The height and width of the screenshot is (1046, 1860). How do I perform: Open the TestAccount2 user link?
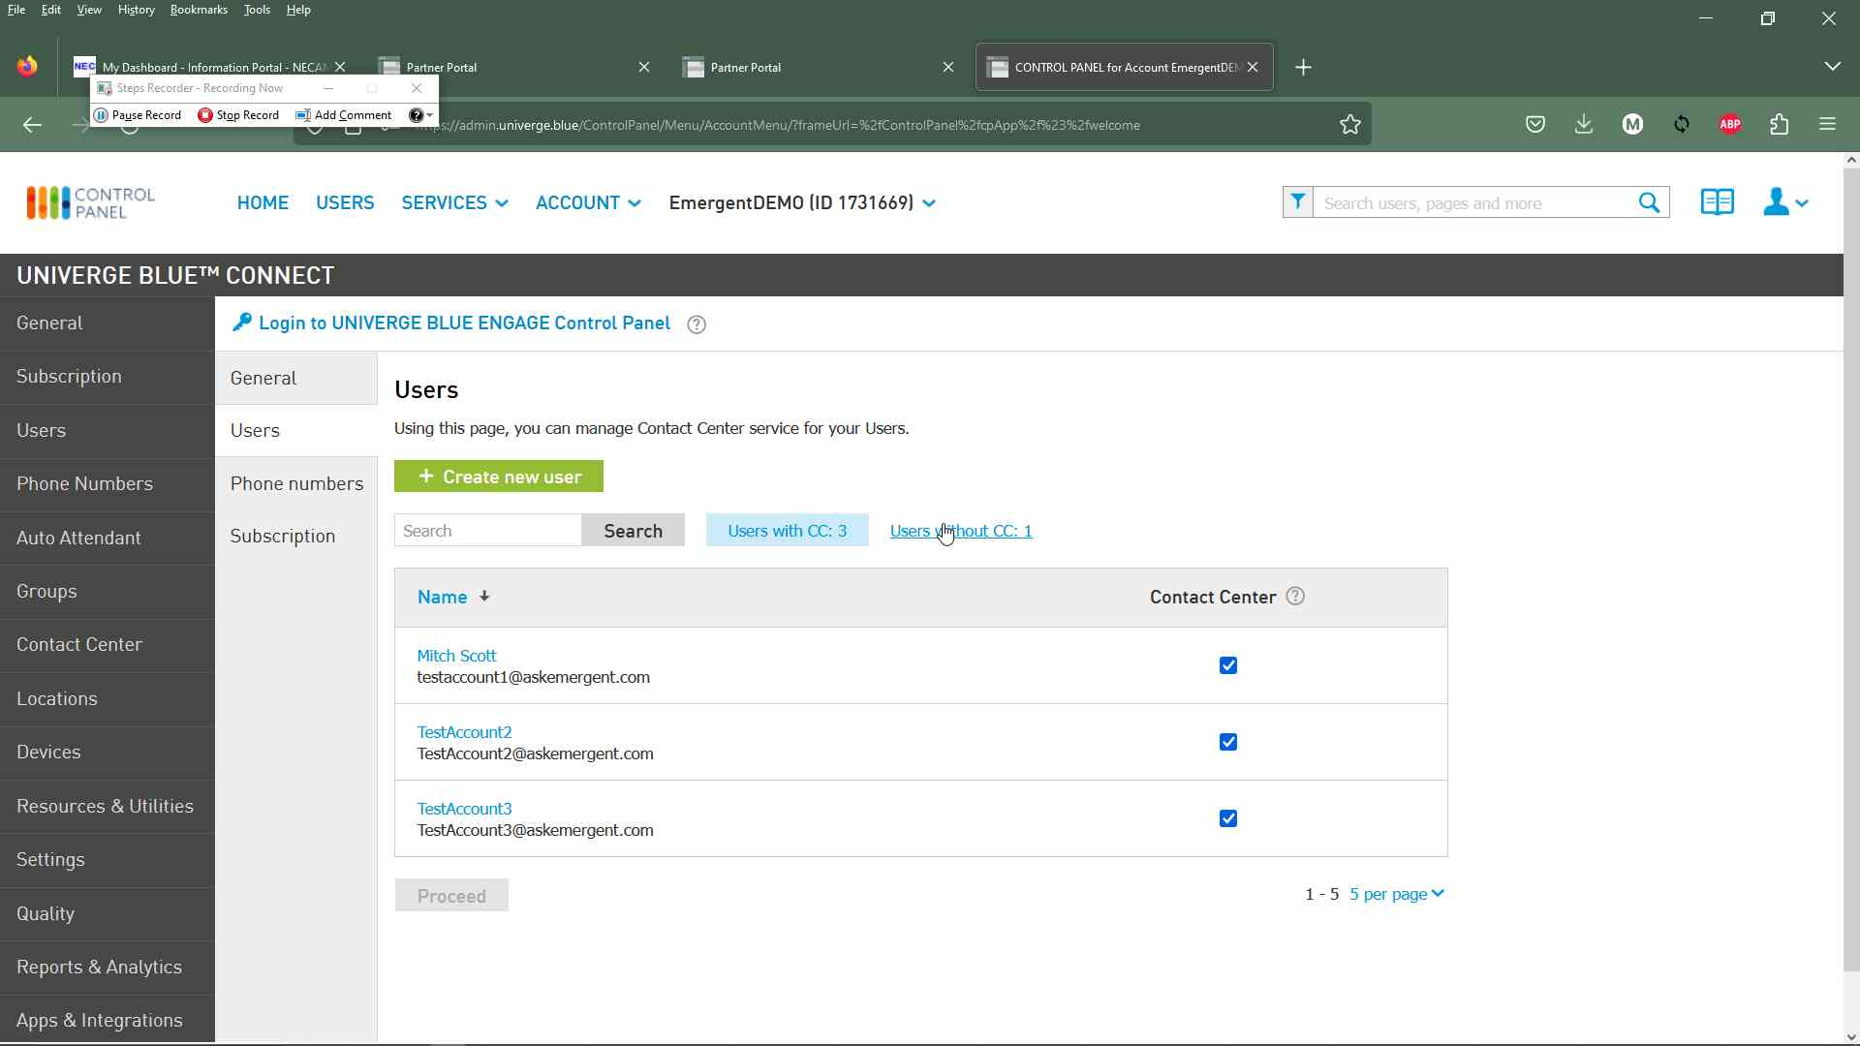click(464, 732)
